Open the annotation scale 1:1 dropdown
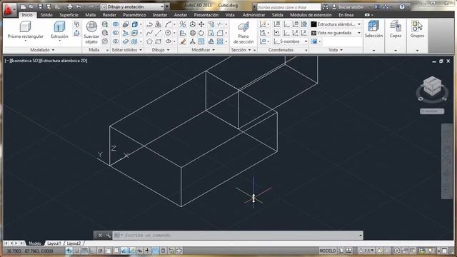This screenshot has width=457, height=257. click(x=367, y=251)
